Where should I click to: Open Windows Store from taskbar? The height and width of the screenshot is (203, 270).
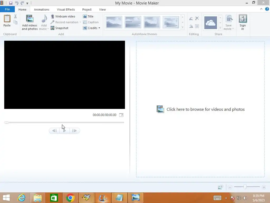pyautogui.click(x=54, y=198)
